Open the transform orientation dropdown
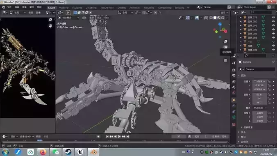The width and height of the screenshot is (277, 156). 125,13
